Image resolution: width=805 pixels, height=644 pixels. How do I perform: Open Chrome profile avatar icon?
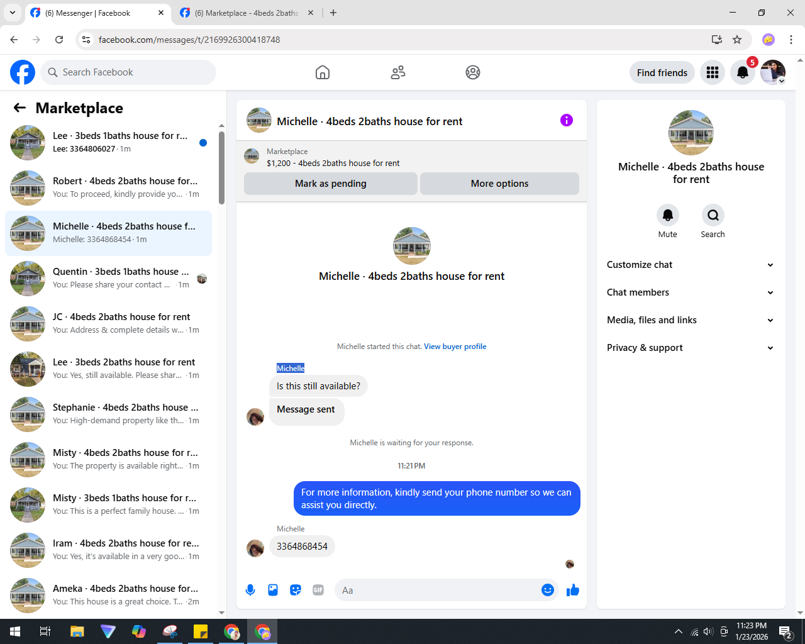769,40
